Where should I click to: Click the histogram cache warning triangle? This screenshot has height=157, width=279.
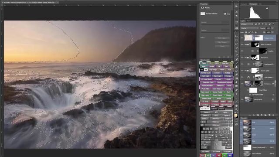point(267,8)
